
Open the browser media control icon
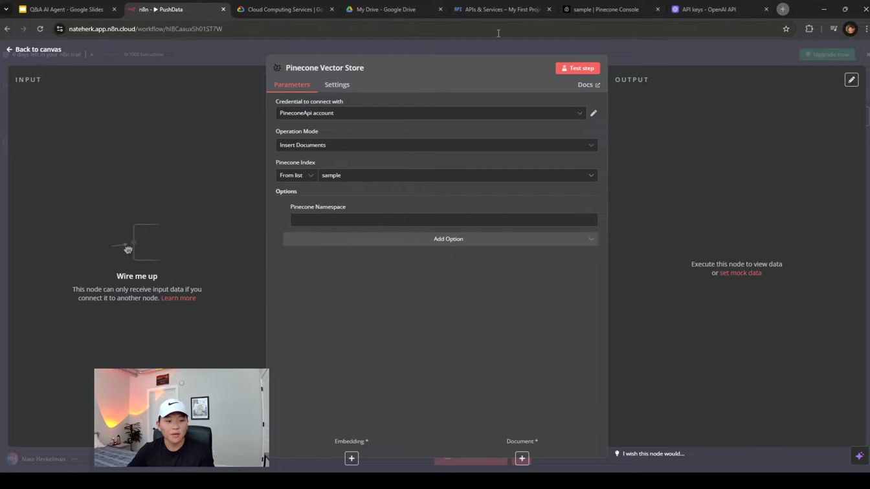click(x=834, y=29)
